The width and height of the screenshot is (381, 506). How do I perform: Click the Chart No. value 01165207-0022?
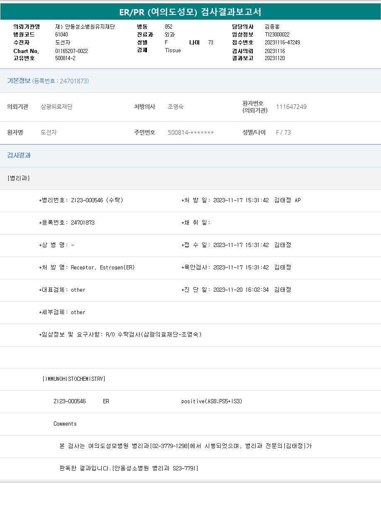71,51
